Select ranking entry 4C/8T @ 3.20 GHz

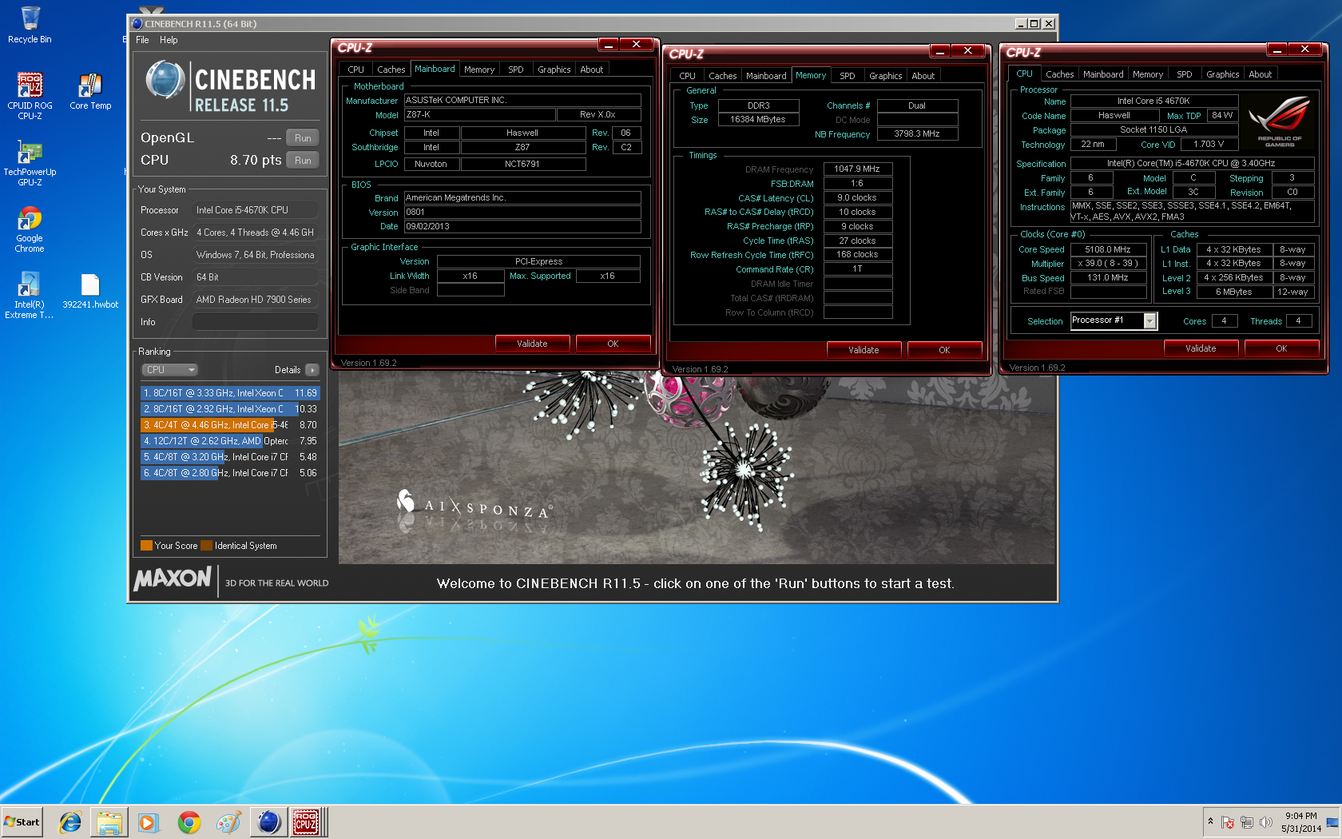point(230,457)
